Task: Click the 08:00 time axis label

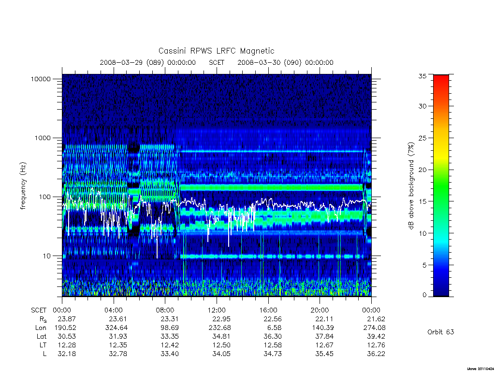Action: point(165,310)
